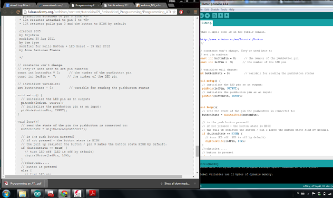The image size is (333, 198).
Task: Open dropdown for Programming_an_AT pdf download
Action: click(x=46, y=183)
